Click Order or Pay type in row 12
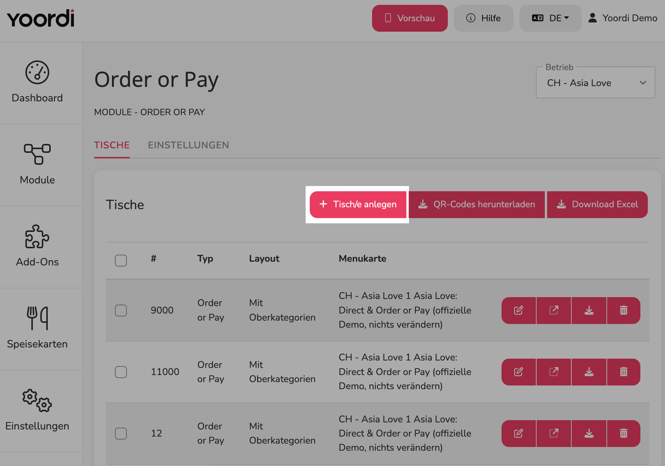This screenshot has width=665, height=466. [x=211, y=433]
